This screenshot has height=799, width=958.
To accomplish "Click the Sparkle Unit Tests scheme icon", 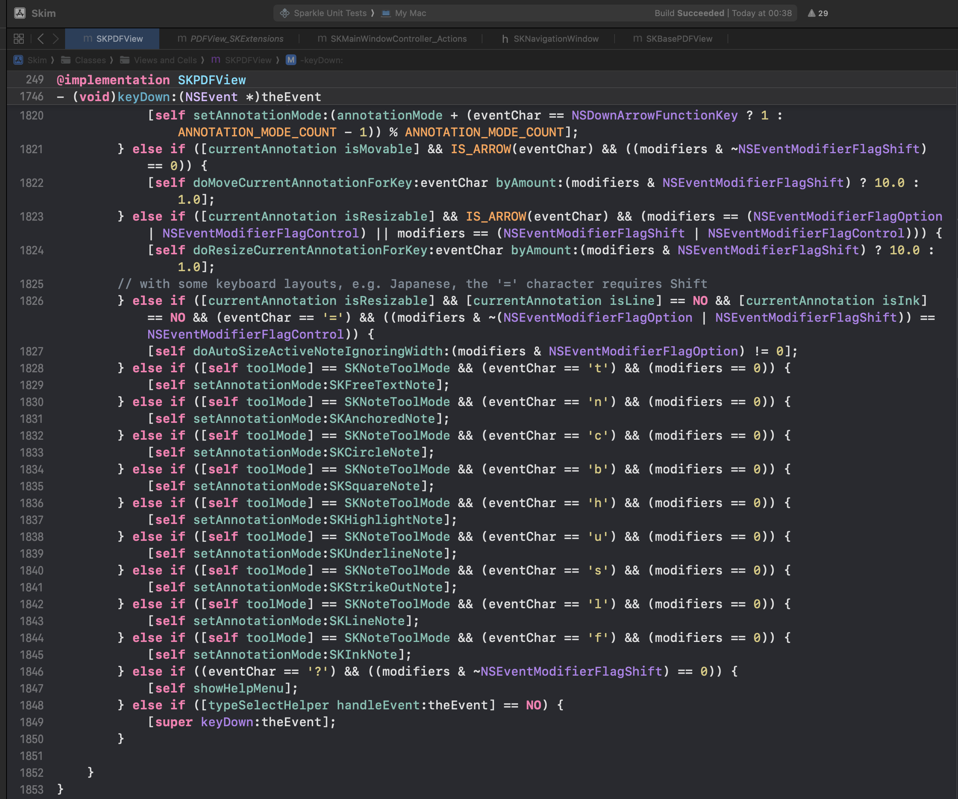I will click(284, 13).
